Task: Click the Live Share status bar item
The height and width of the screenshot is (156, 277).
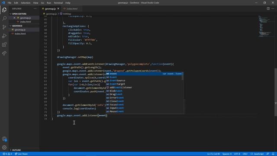Action: pyautogui.click(x=21, y=154)
